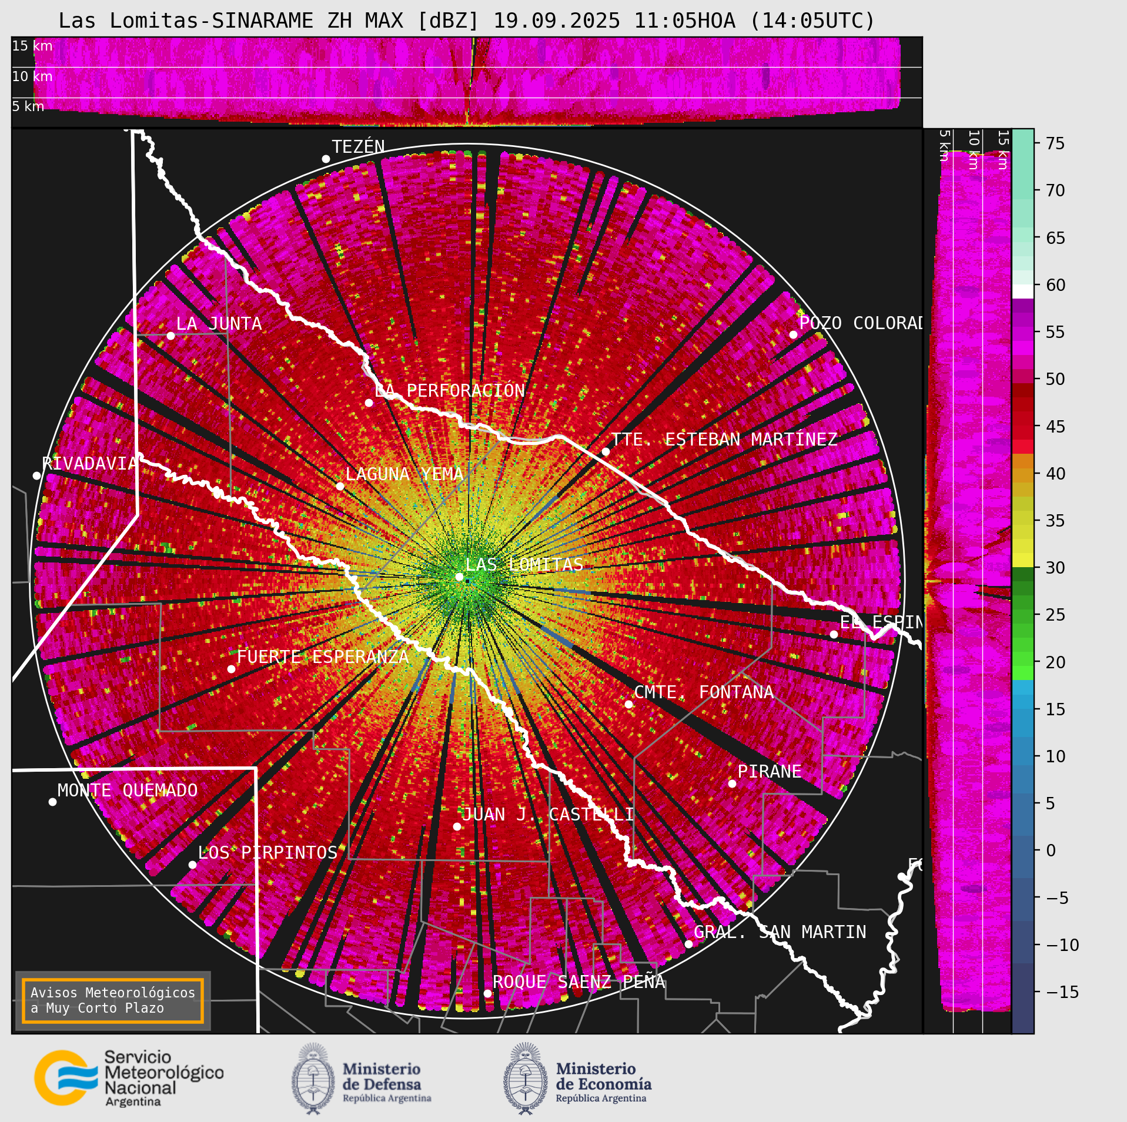Click the Las Lomitas station marker dot
The width and height of the screenshot is (1127, 1122).
pos(459,577)
